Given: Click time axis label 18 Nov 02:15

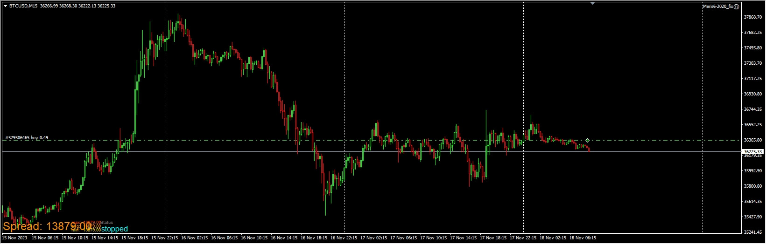Looking at the screenshot, I should [x=553, y=238].
